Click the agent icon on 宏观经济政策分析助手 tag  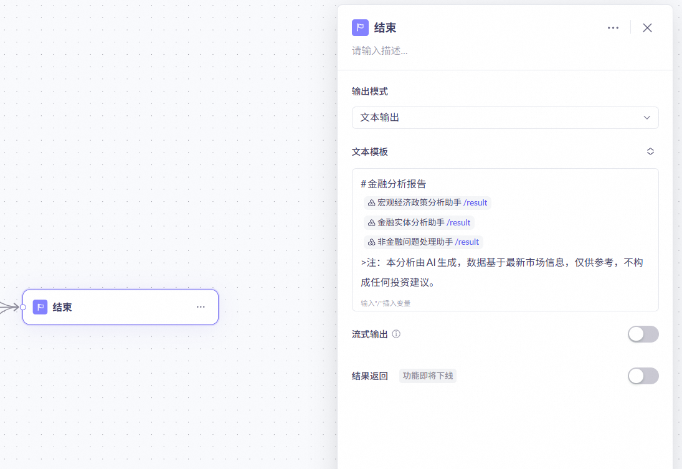pyautogui.click(x=371, y=203)
